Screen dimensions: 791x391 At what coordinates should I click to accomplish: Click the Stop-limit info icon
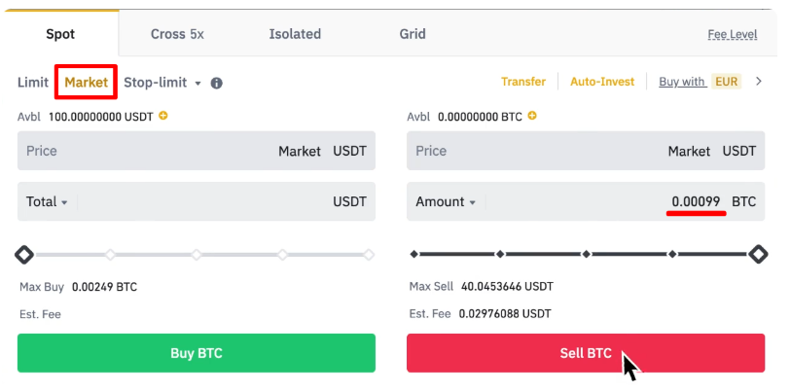tap(217, 83)
